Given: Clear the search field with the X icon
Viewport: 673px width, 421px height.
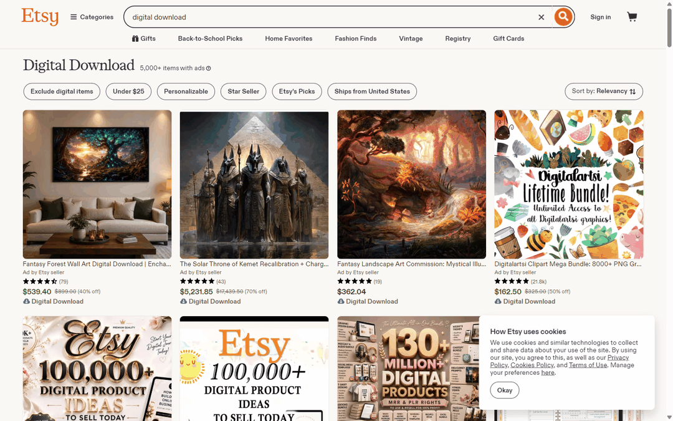Looking at the screenshot, I should [542, 17].
